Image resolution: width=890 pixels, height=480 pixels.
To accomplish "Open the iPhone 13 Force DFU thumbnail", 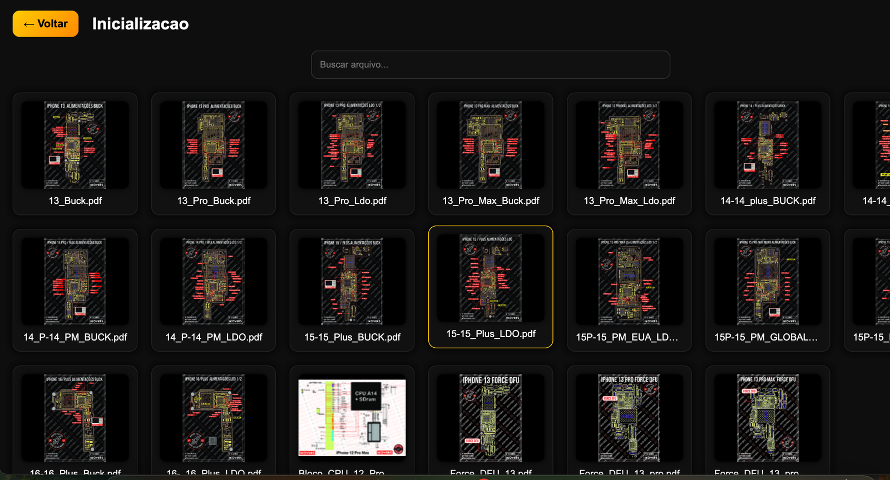I will 491,418.
